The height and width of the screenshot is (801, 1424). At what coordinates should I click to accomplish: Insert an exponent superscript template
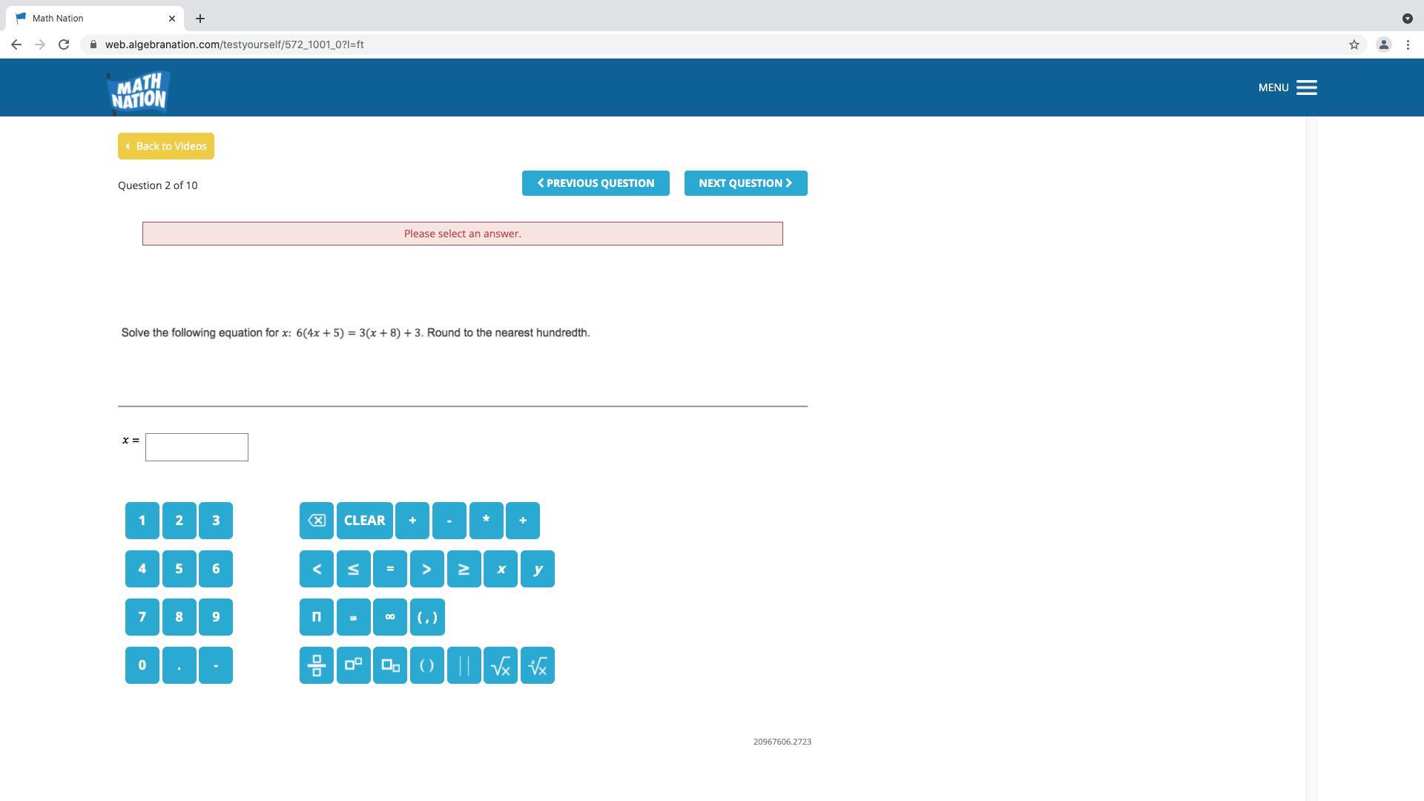pos(353,665)
